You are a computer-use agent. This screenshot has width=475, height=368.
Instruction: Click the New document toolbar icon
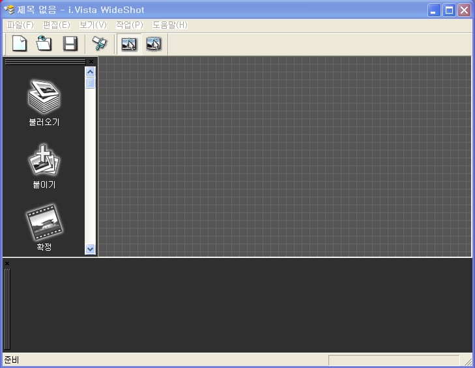click(x=20, y=44)
